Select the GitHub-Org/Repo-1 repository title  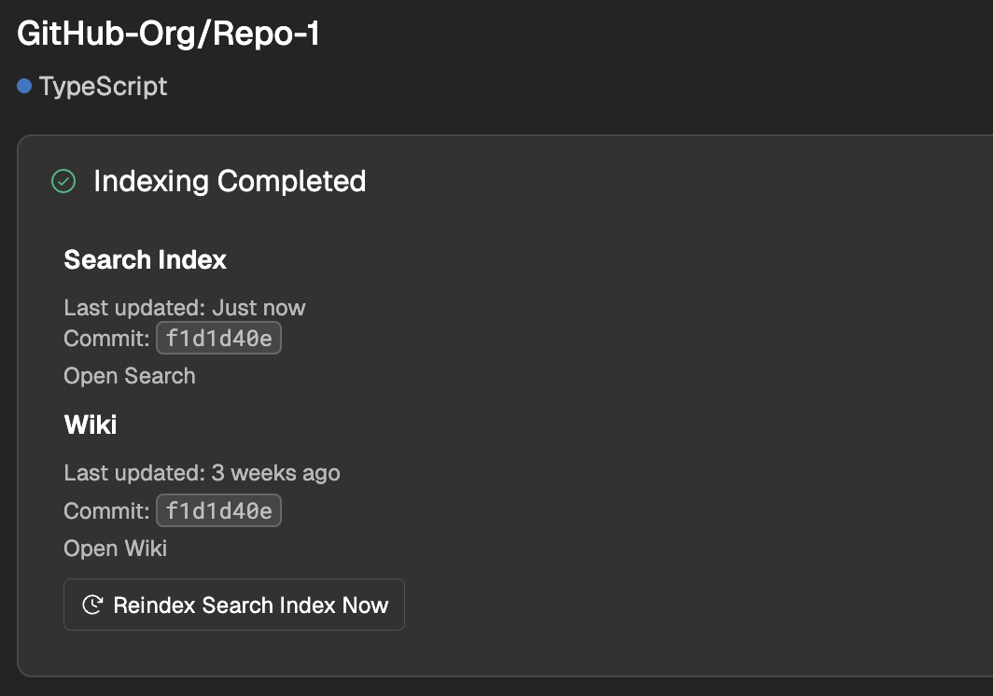[168, 33]
